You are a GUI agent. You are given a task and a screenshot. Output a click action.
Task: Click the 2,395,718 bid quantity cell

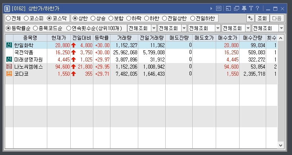pyautogui.click(x=254, y=74)
